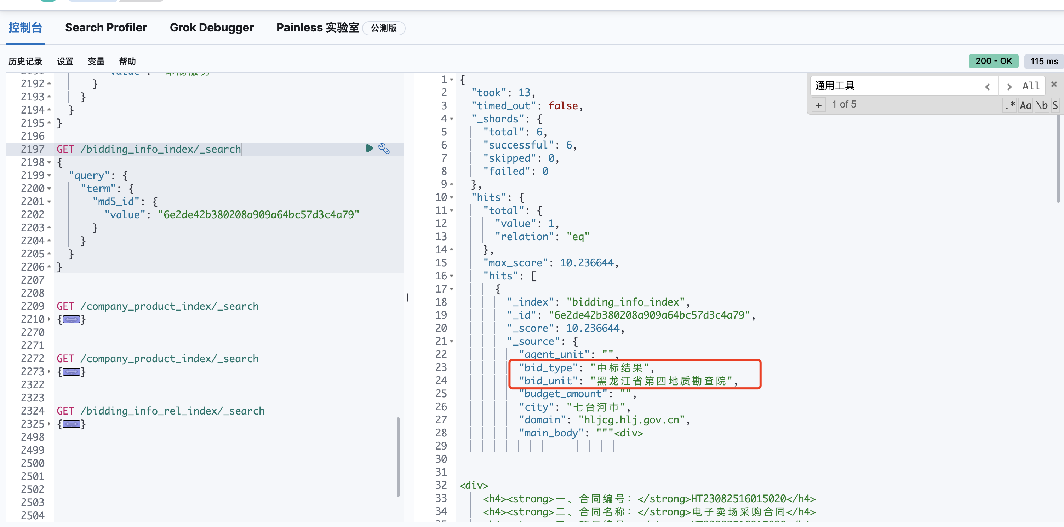Collapse request body at line 2198
Viewport: 1064px width, 527px height.
pyautogui.click(x=49, y=163)
